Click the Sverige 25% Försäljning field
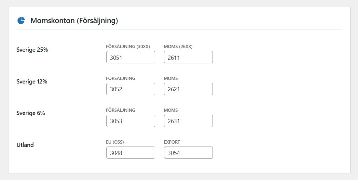Screen dimensions: 358x180 click(x=131, y=58)
